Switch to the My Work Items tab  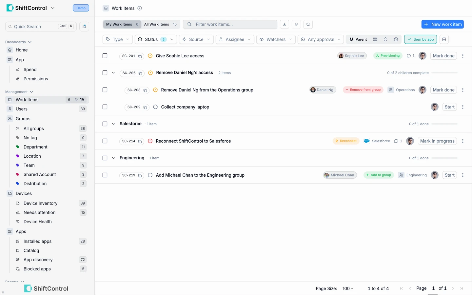pyautogui.click(x=122, y=24)
